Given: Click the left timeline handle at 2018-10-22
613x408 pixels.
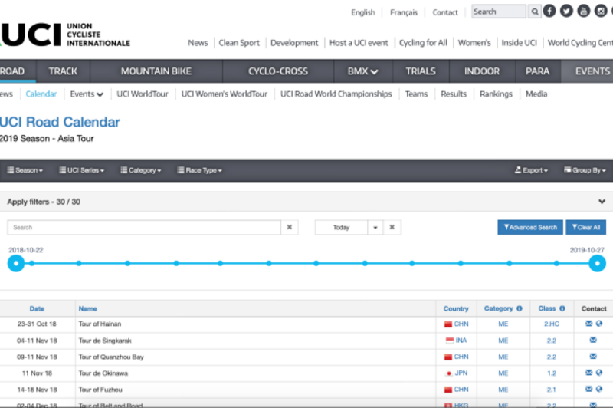Looking at the screenshot, I should coord(16,263).
